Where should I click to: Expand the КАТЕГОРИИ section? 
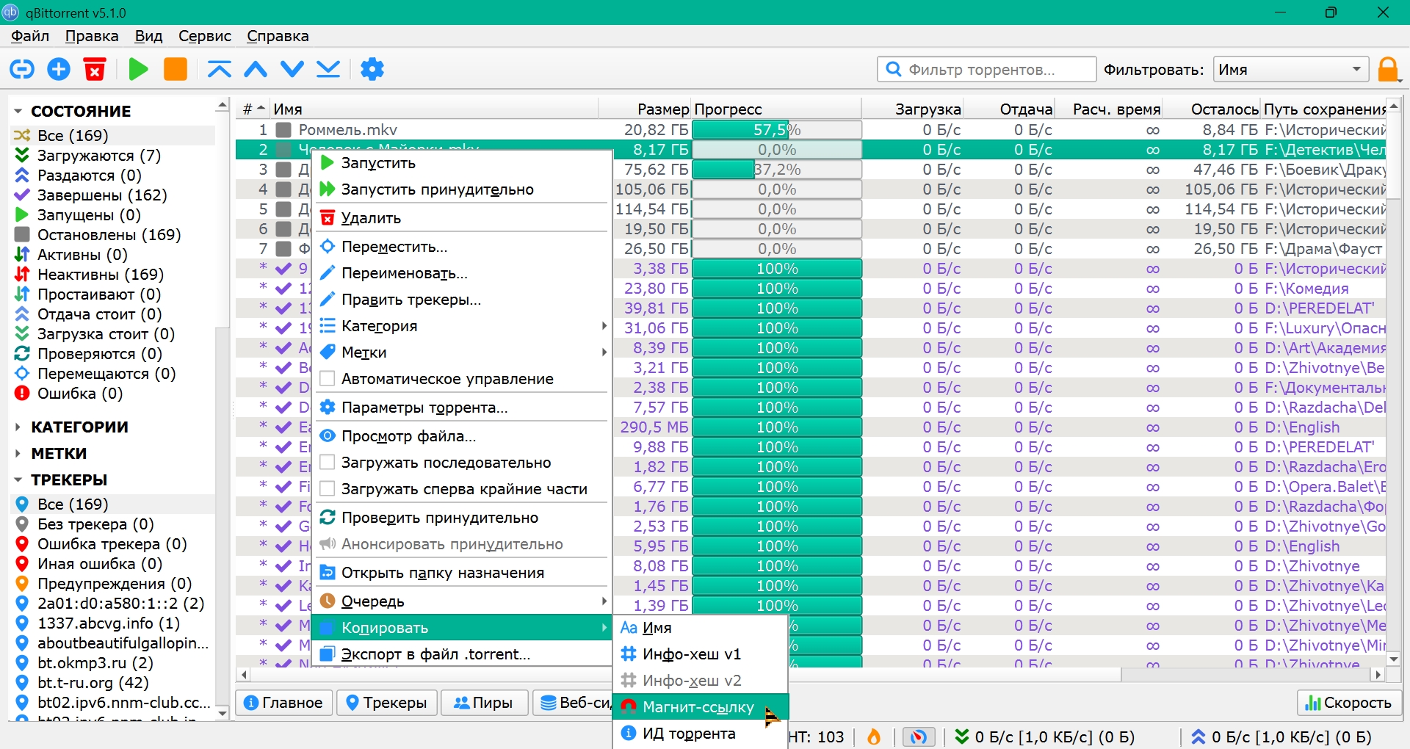click(x=18, y=427)
